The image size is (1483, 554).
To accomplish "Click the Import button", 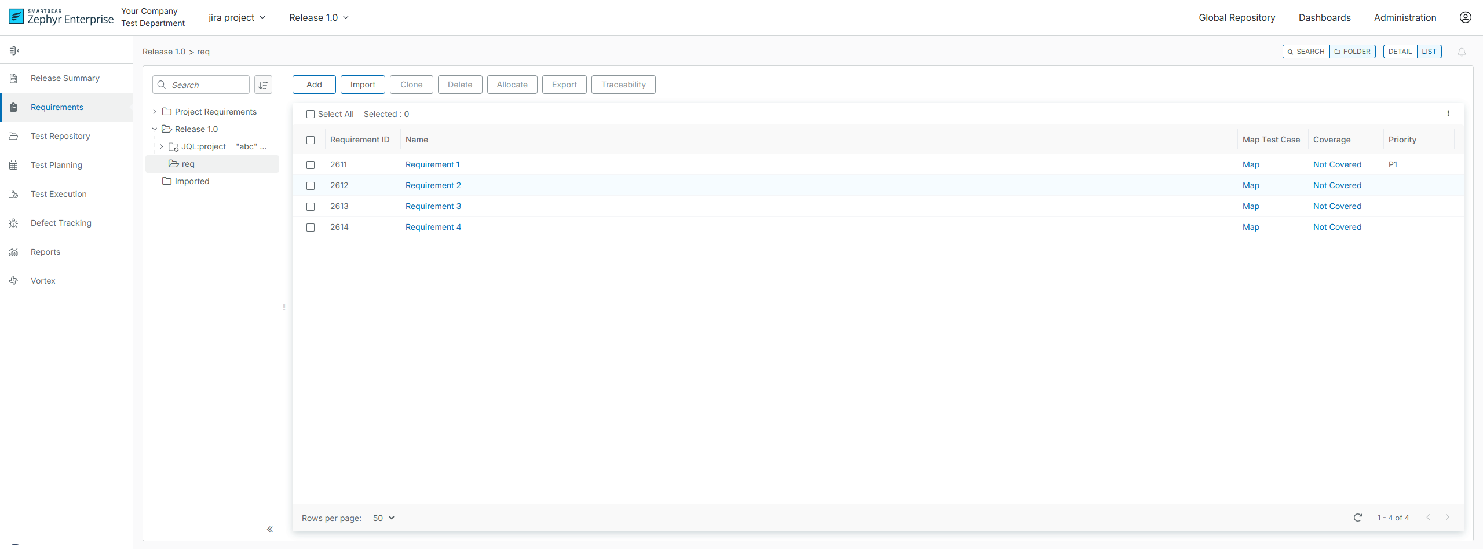I will pyautogui.click(x=363, y=85).
